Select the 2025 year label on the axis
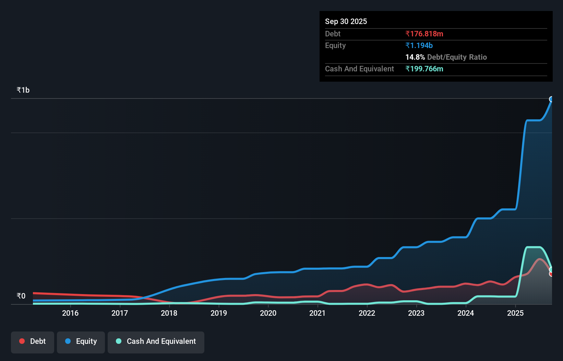Screen dimensions: 563x361 515,313
